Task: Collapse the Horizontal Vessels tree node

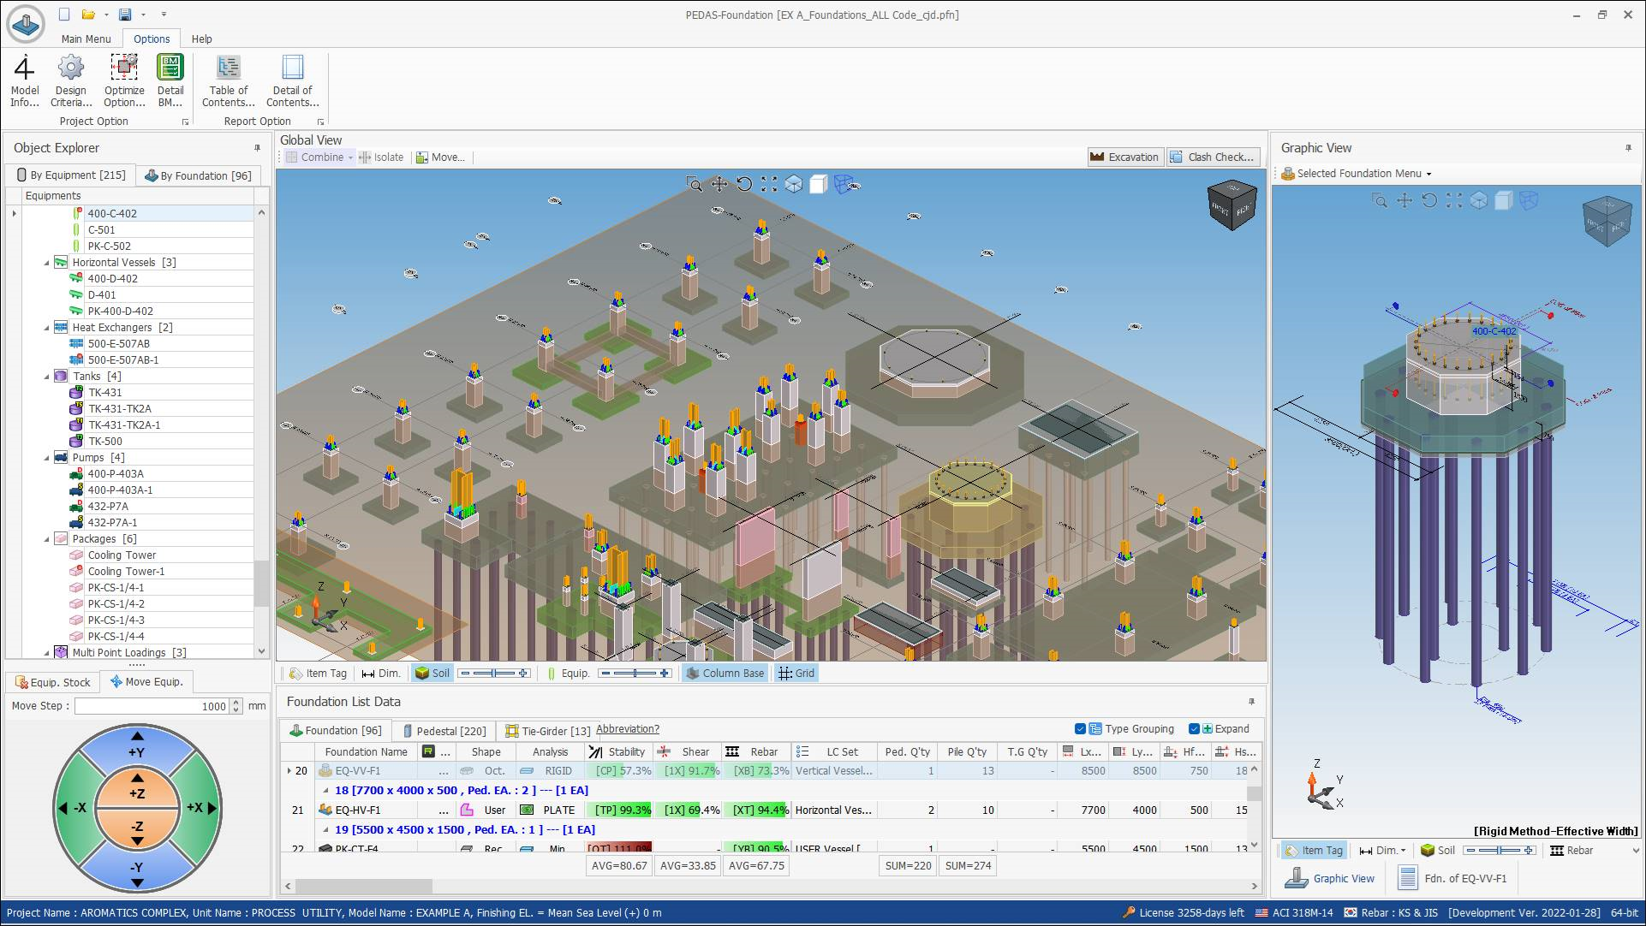Action: pyautogui.click(x=47, y=263)
